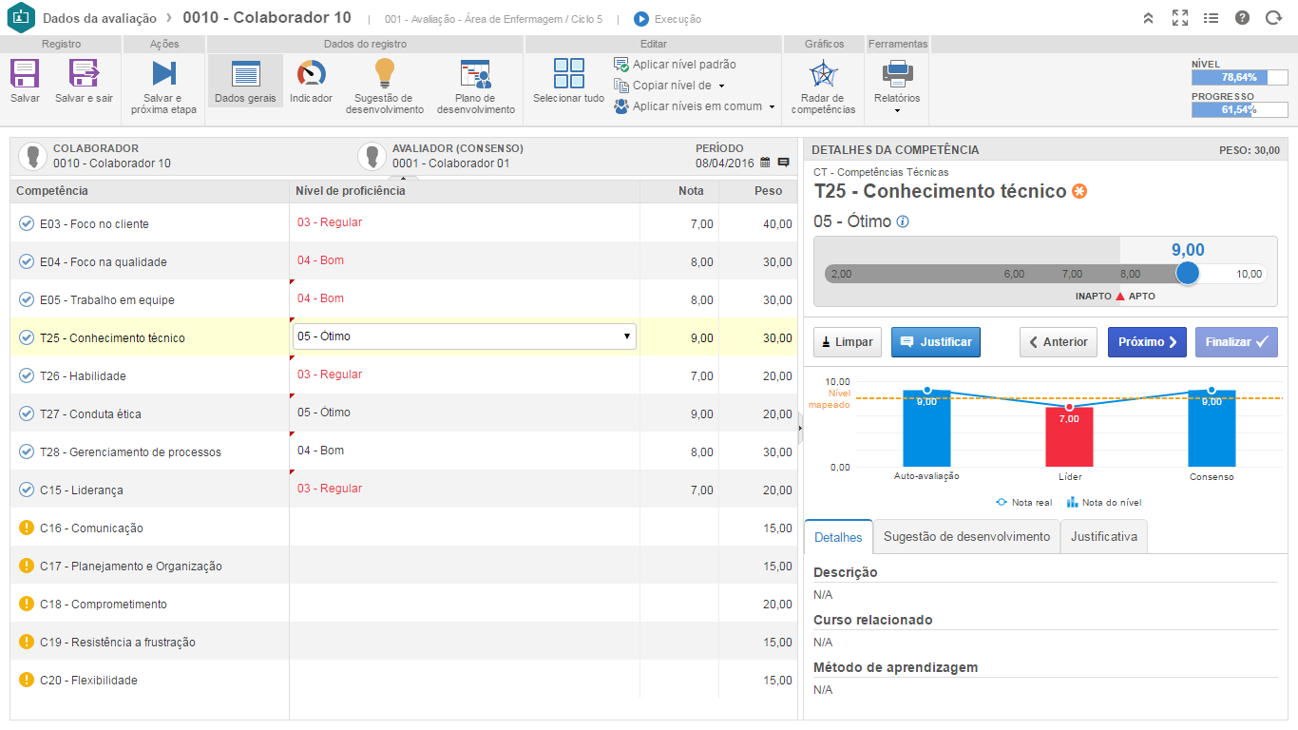Expand the Relatórios dropdown menu
The image size is (1298, 730).
click(x=897, y=109)
